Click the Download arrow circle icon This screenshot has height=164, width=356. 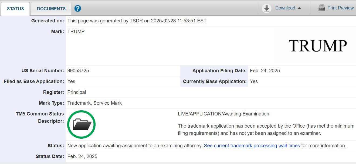click(x=267, y=8)
